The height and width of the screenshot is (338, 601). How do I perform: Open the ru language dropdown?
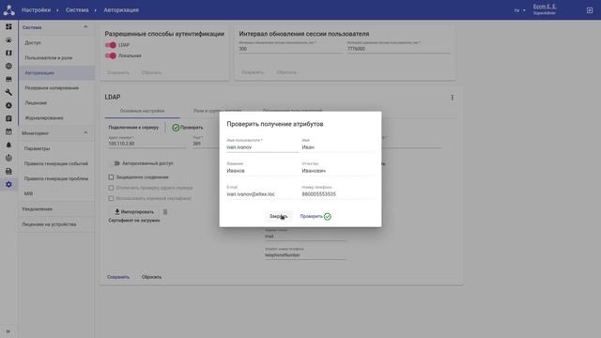click(519, 10)
